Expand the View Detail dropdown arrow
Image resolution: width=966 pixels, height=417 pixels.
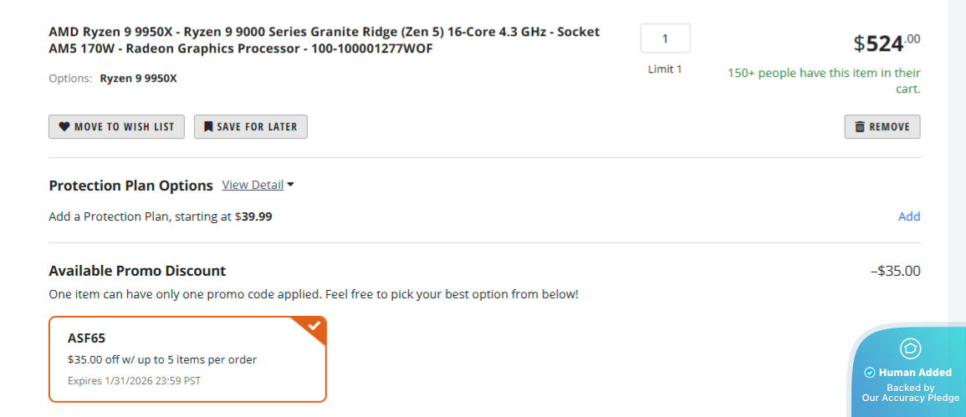[x=290, y=185]
